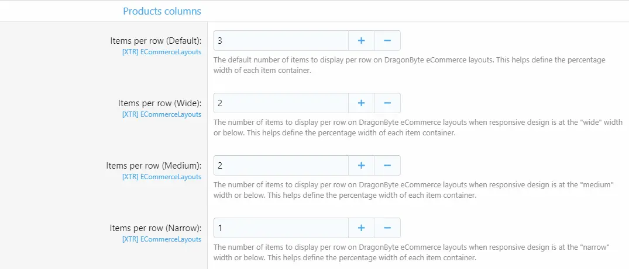This screenshot has height=269, width=629.
Task: Follow the ECommerceLayouts link under Wide
Action: click(161, 114)
